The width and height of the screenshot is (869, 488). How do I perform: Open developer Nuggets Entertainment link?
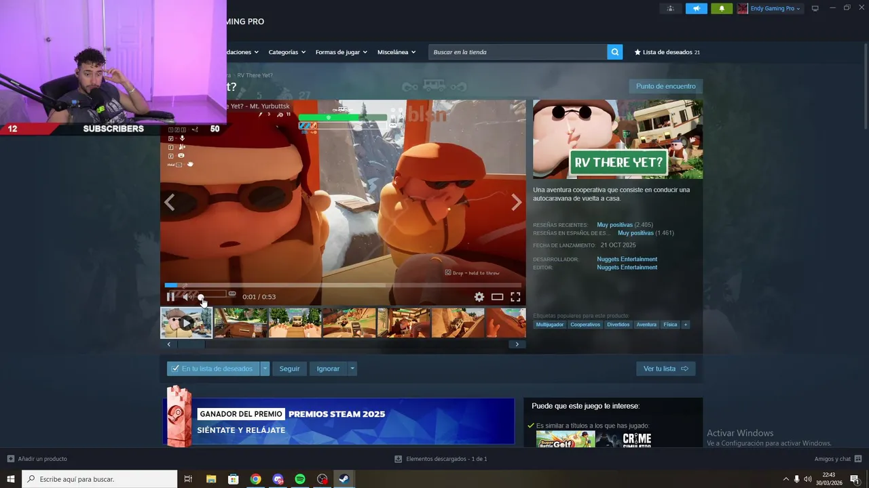coord(627,259)
